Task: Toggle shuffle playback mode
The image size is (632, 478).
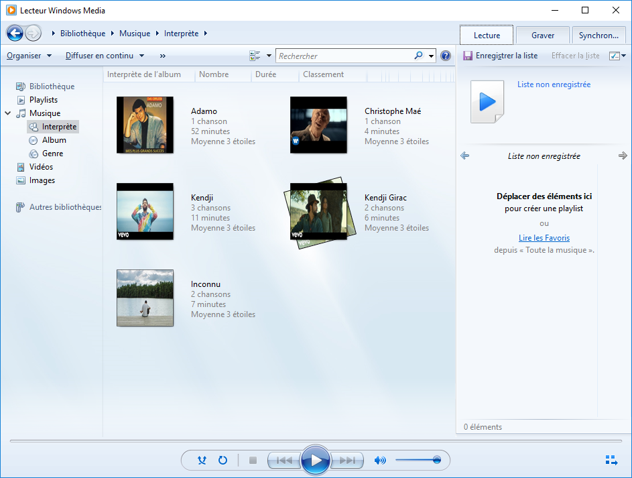Action: pyautogui.click(x=202, y=460)
